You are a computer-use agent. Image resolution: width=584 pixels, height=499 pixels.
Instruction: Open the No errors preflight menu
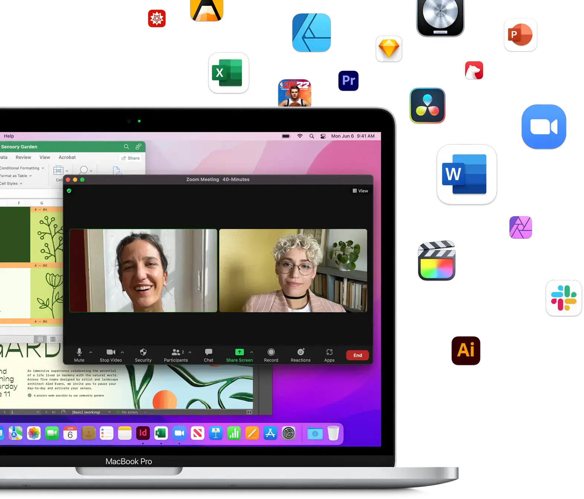132,412
